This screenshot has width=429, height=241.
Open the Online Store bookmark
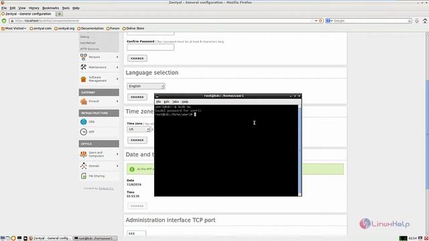[133, 28]
